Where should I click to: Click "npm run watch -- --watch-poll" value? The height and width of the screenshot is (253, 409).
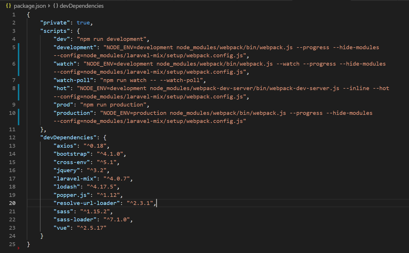coord(152,80)
